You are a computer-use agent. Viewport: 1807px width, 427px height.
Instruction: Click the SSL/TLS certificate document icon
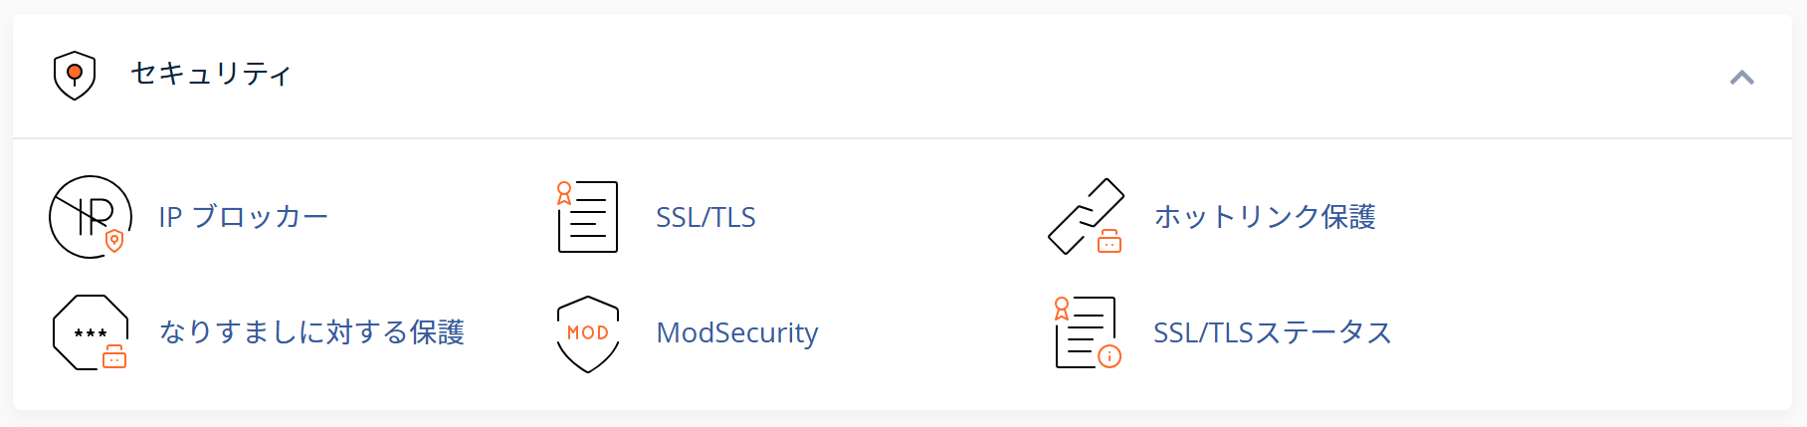(x=587, y=217)
